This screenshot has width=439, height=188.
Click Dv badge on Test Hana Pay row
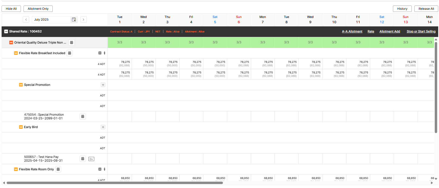(91, 159)
